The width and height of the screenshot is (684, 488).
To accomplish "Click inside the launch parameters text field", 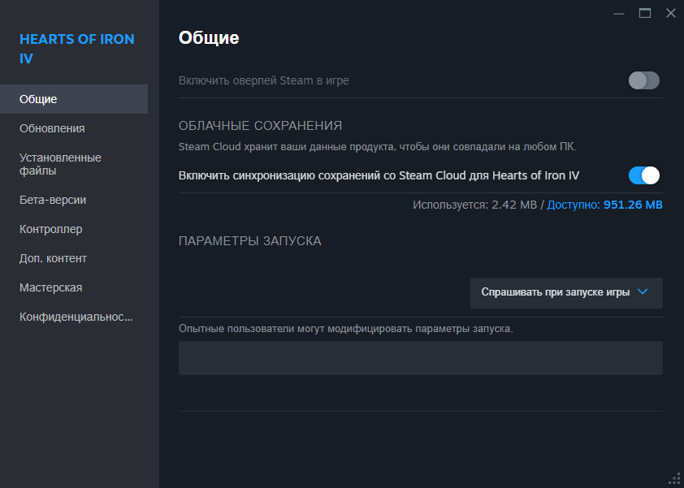I will (421, 358).
